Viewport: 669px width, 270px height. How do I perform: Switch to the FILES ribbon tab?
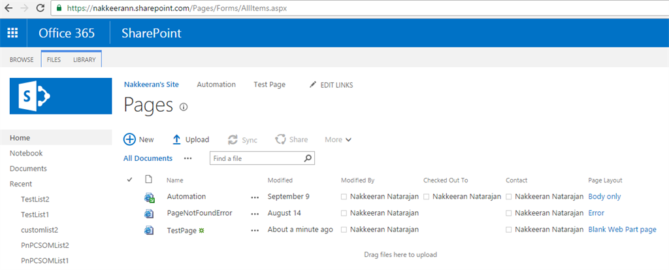click(x=54, y=59)
